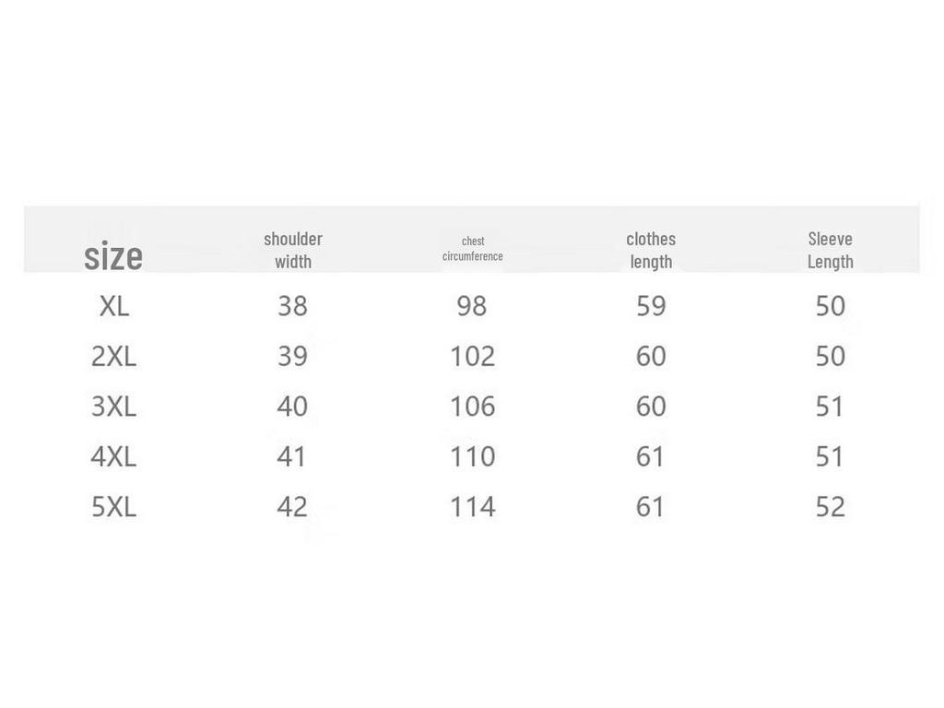This screenshot has height=708, width=944.
Task: Click the chest circumference value 102
Action: click(472, 356)
